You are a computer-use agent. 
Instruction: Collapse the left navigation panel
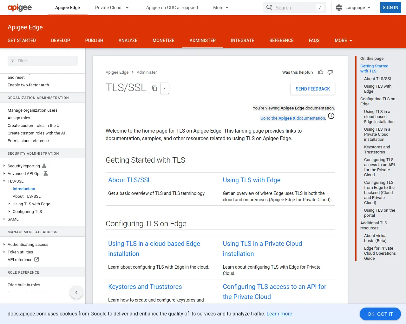tap(76, 292)
